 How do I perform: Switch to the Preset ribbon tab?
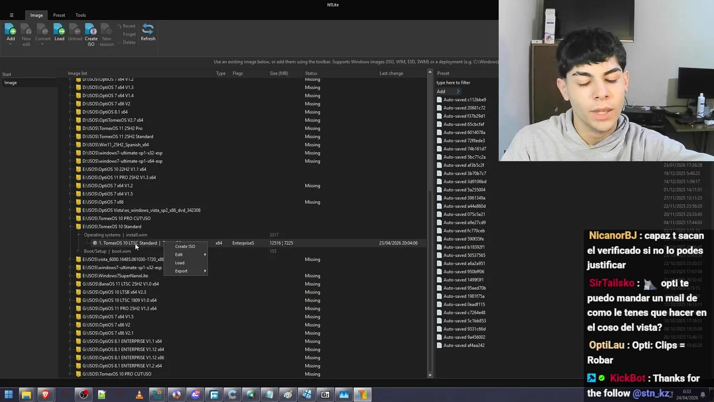[x=59, y=15]
